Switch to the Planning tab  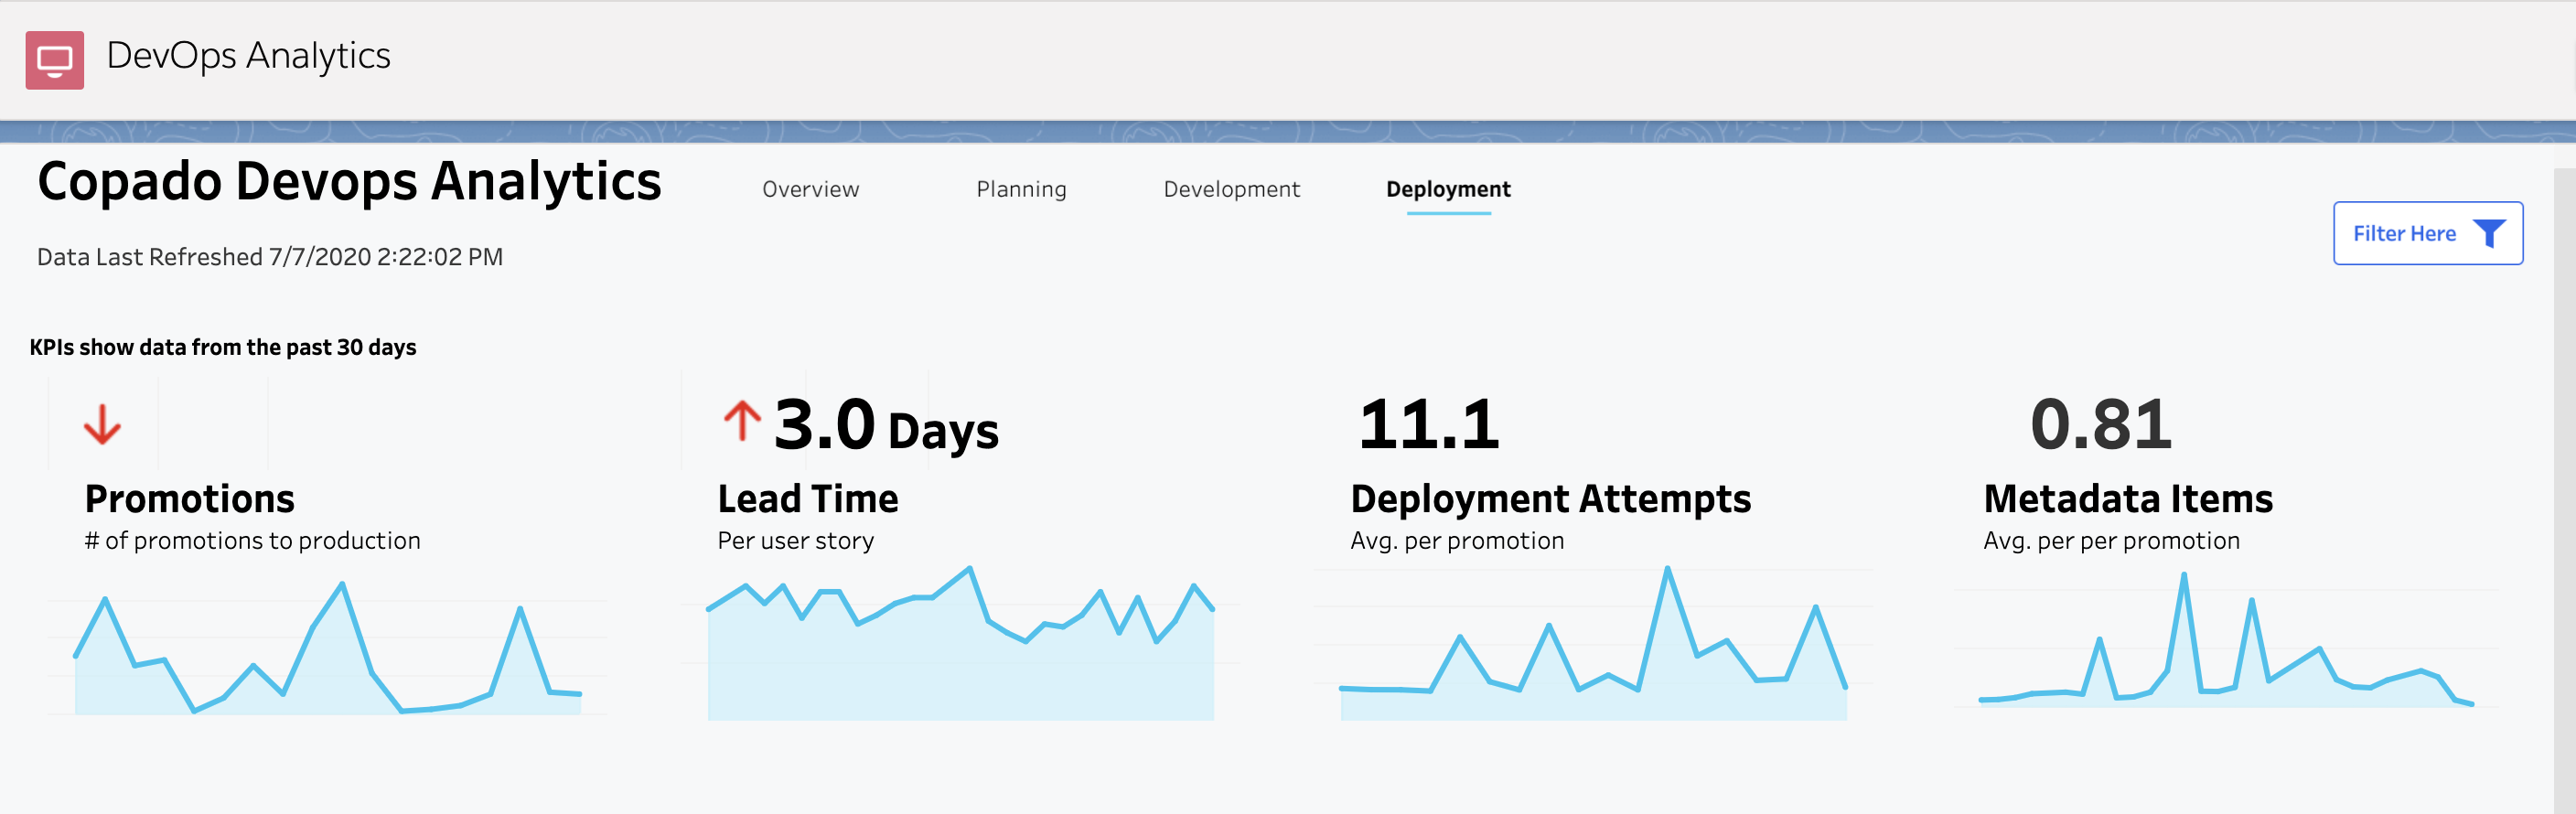[1021, 189]
